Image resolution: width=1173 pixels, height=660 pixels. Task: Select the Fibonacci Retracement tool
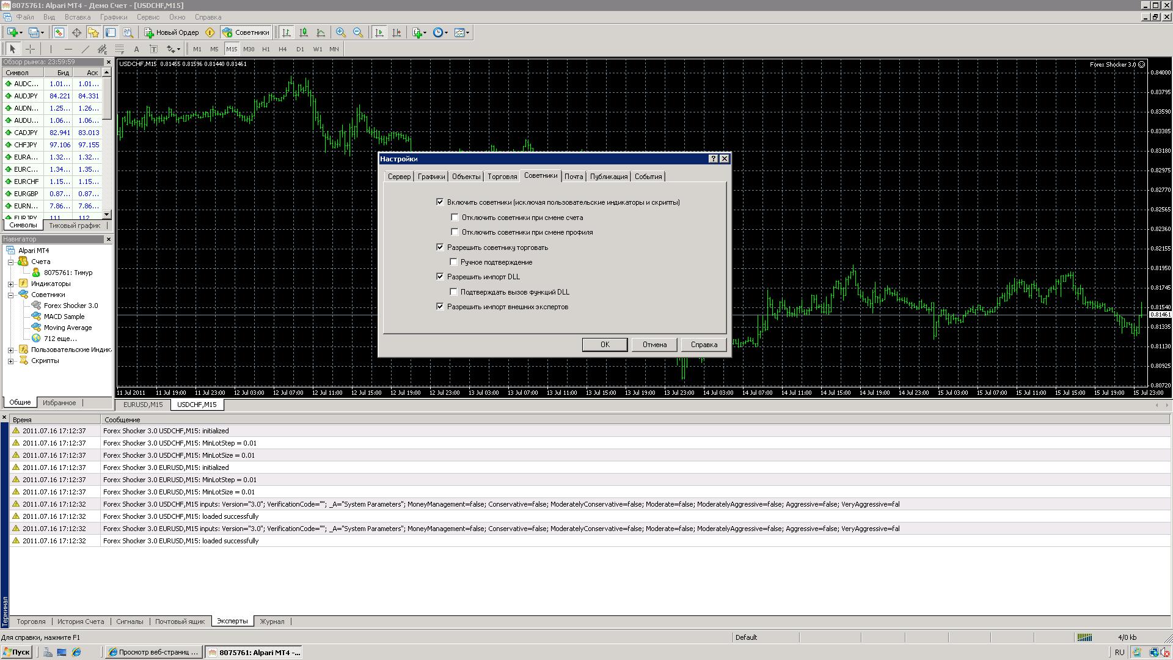pos(119,49)
